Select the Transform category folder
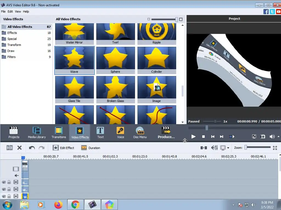This screenshot has width=281, height=210. tap(26, 45)
